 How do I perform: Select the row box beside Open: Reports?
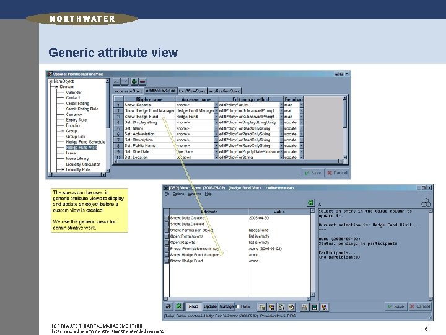click(x=167, y=243)
